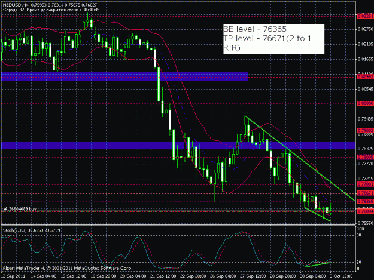374x280 pixels.
Task: Click the red 0.76671 price label
Action: (364, 193)
